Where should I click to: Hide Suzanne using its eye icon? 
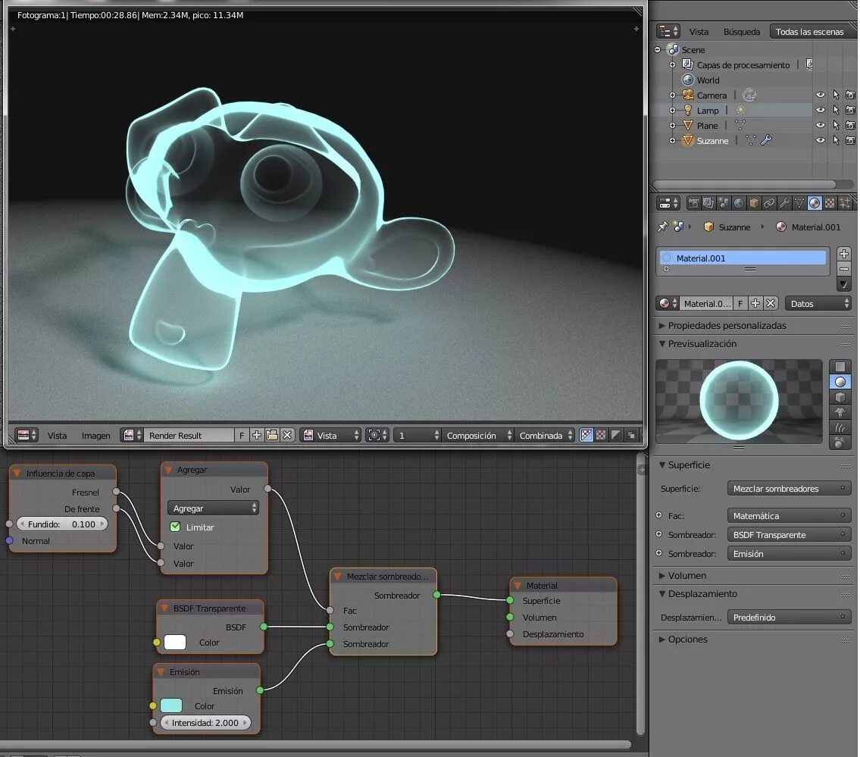tap(820, 140)
